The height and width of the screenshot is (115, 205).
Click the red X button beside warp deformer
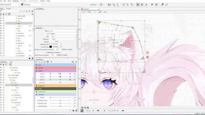pos(147,53)
